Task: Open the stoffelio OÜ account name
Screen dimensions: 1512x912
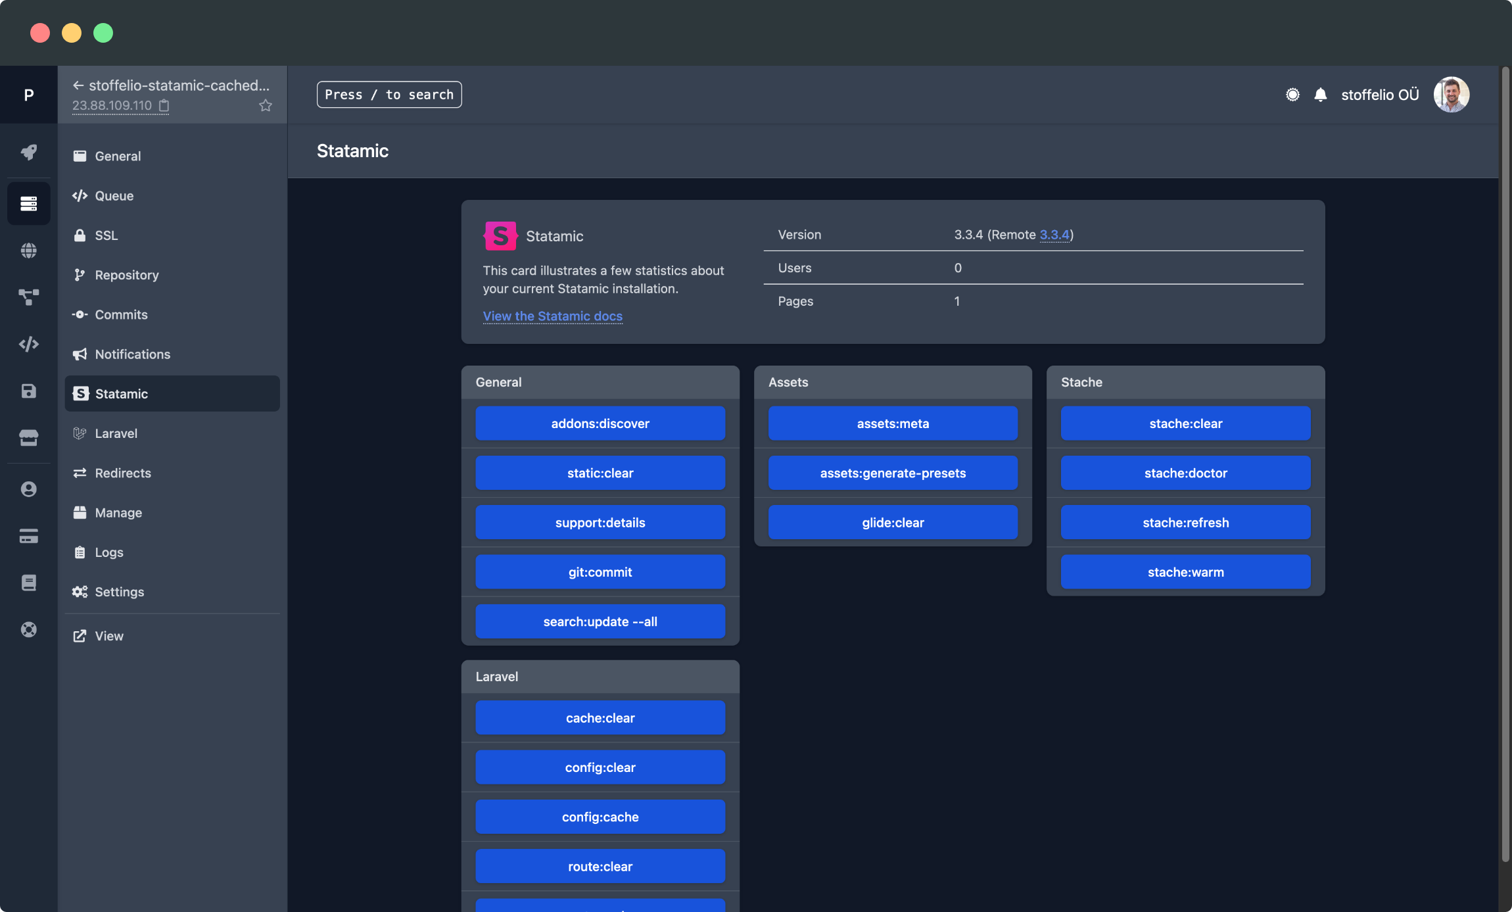Action: coord(1380,95)
